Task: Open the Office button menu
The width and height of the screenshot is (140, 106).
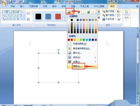Action: (4, 3)
